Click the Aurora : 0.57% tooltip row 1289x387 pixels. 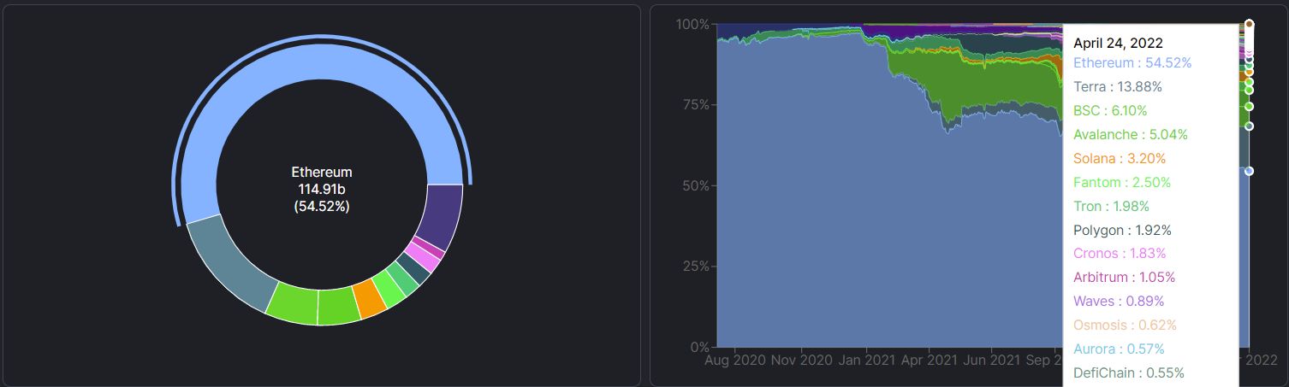click(1119, 349)
